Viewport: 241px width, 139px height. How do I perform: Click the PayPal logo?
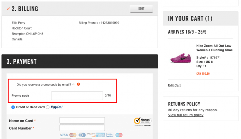click(57, 107)
